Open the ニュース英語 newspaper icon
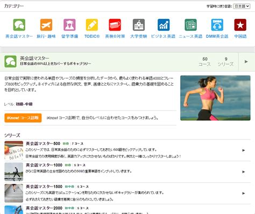 coord(190,25)
